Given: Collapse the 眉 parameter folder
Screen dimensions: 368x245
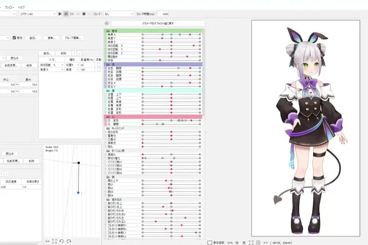Looking at the screenshot, I should point(108,90).
